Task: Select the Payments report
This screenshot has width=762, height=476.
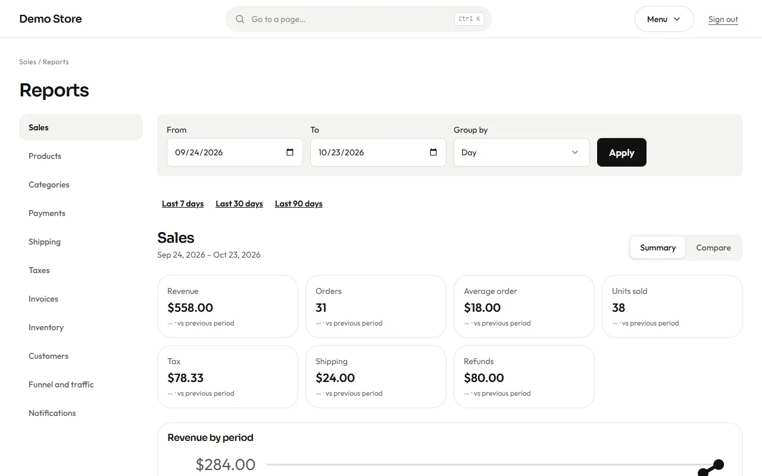Action: [x=81, y=213]
